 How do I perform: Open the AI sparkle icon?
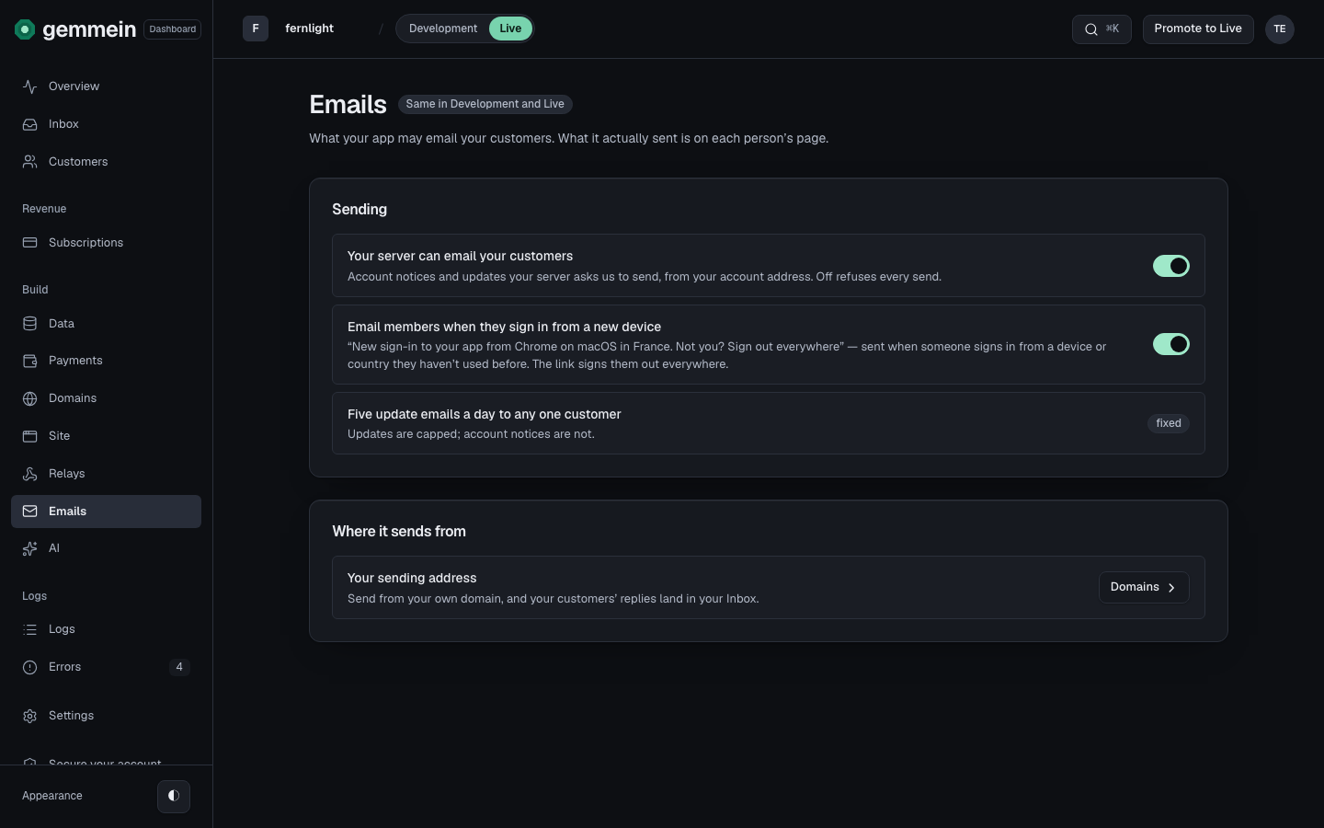[30, 548]
